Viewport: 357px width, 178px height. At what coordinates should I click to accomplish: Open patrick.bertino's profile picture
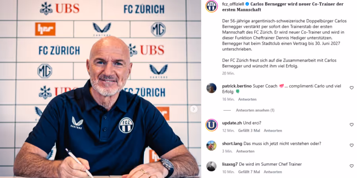pyautogui.click(x=211, y=88)
